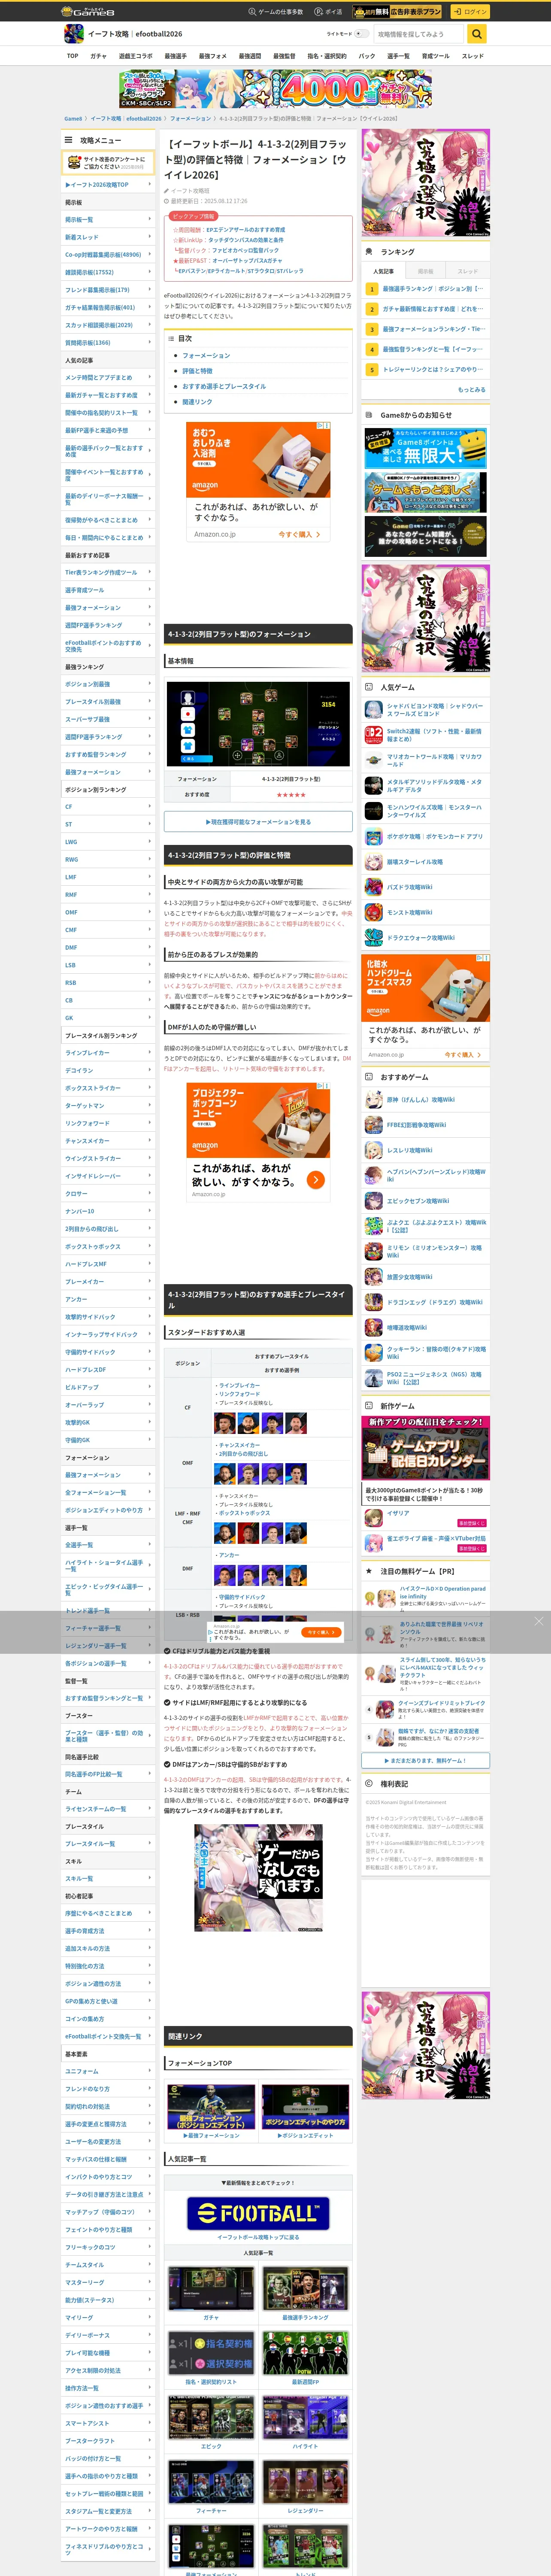The width and height of the screenshot is (551, 2576).
Task: Click the Game8 breadcrumb link
Action: click(x=73, y=118)
